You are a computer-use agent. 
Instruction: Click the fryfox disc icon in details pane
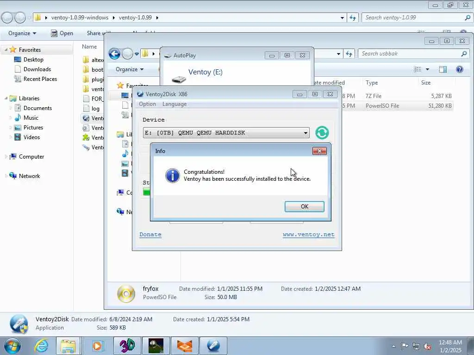tap(126, 294)
